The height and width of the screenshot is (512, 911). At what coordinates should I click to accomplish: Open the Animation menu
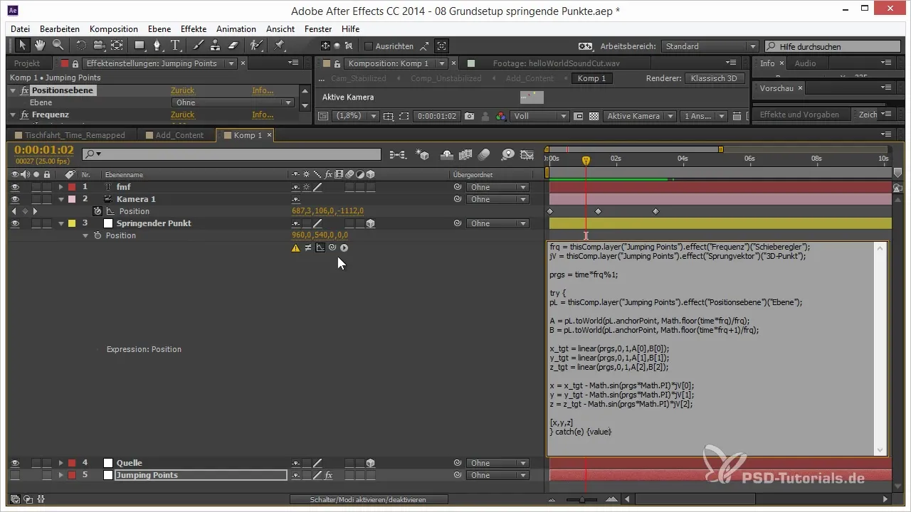[x=236, y=29]
